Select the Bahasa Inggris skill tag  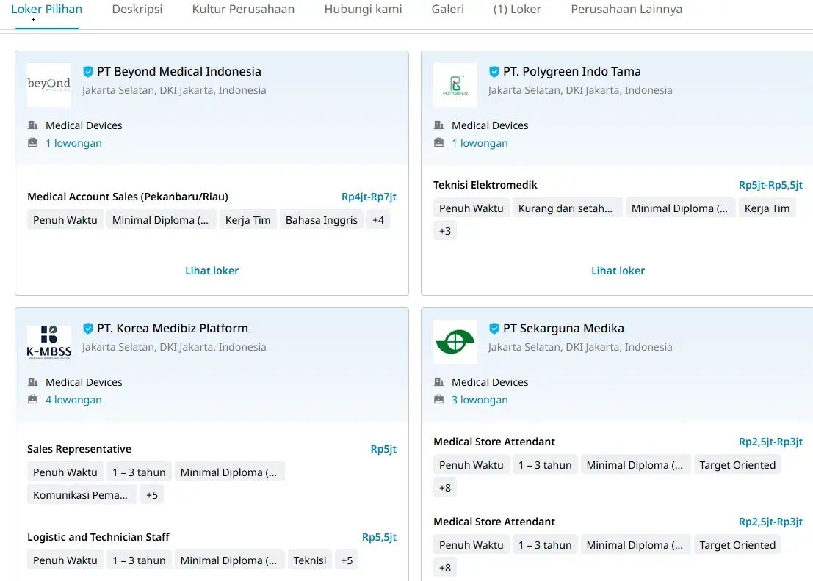coord(322,220)
